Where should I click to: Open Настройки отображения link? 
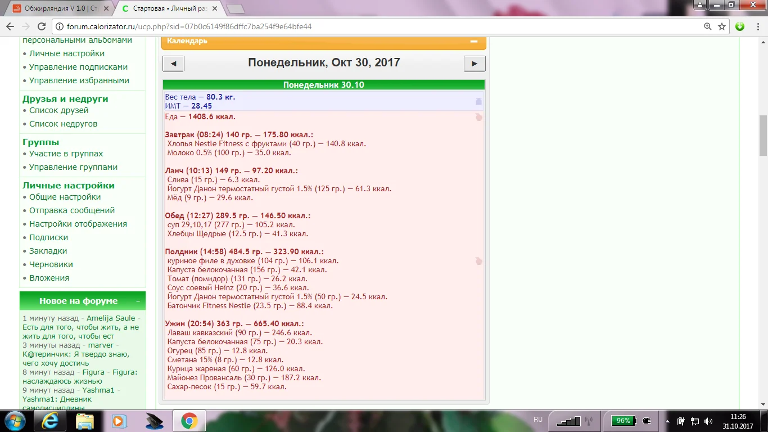(78, 224)
